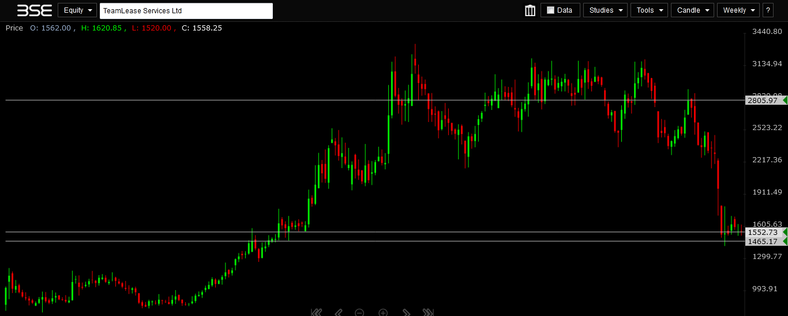Change chart type via Candle dropdown

[692, 10]
